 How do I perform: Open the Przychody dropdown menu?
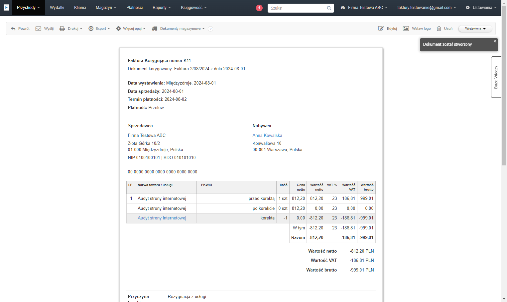pos(28,8)
